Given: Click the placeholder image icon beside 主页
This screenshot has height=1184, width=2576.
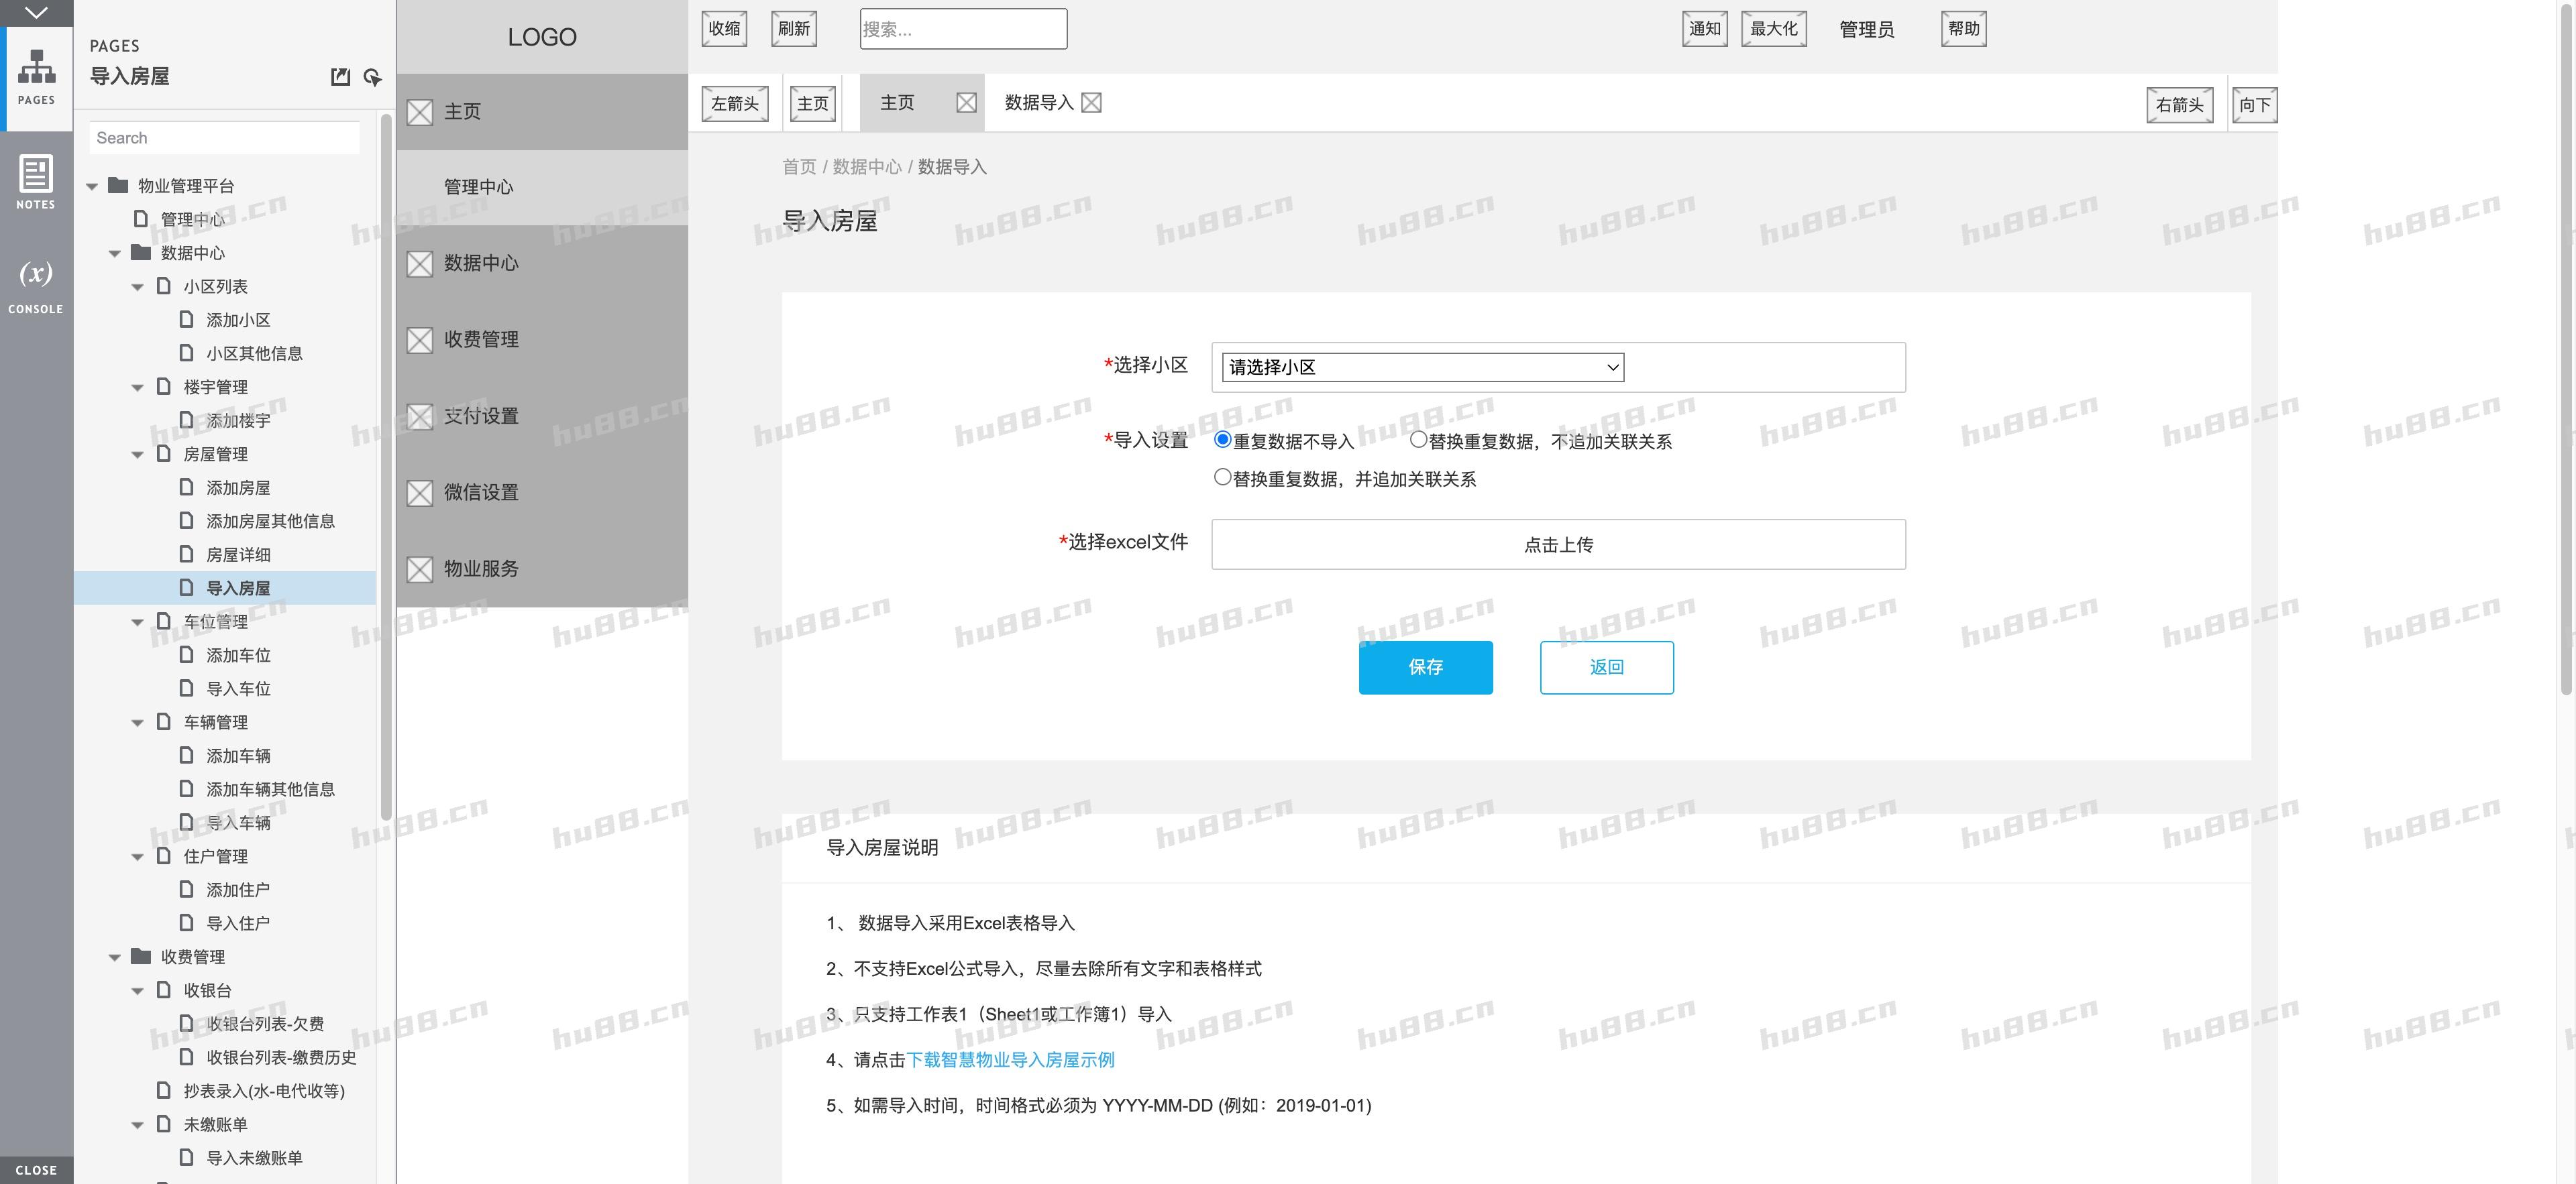Looking at the screenshot, I should [x=419, y=112].
